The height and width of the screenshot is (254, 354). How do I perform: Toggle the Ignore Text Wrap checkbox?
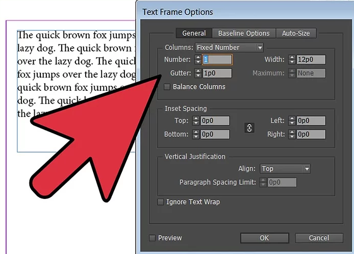point(160,202)
